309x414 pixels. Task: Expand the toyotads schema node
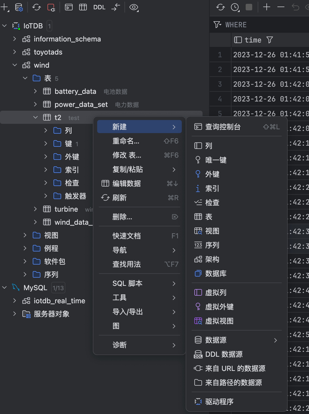coord(15,52)
